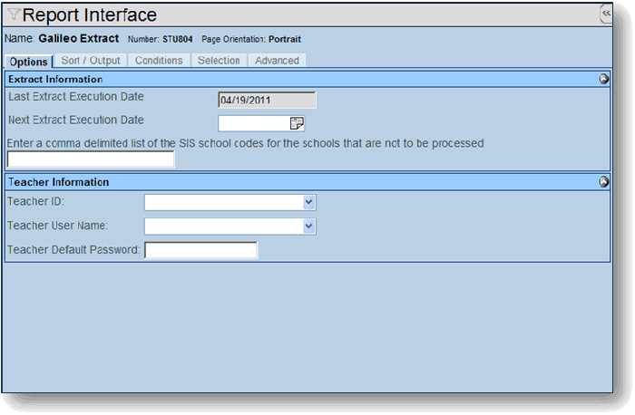Click the STU804 report number
The width and height of the screenshot is (635, 415).
click(178, 39)
